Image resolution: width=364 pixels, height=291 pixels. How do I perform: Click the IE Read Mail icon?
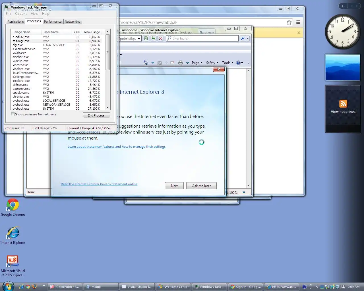(x=172, y=63)
